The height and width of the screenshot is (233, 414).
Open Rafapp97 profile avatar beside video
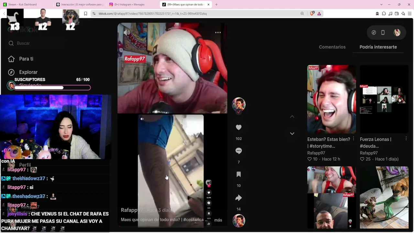(239, 104)
